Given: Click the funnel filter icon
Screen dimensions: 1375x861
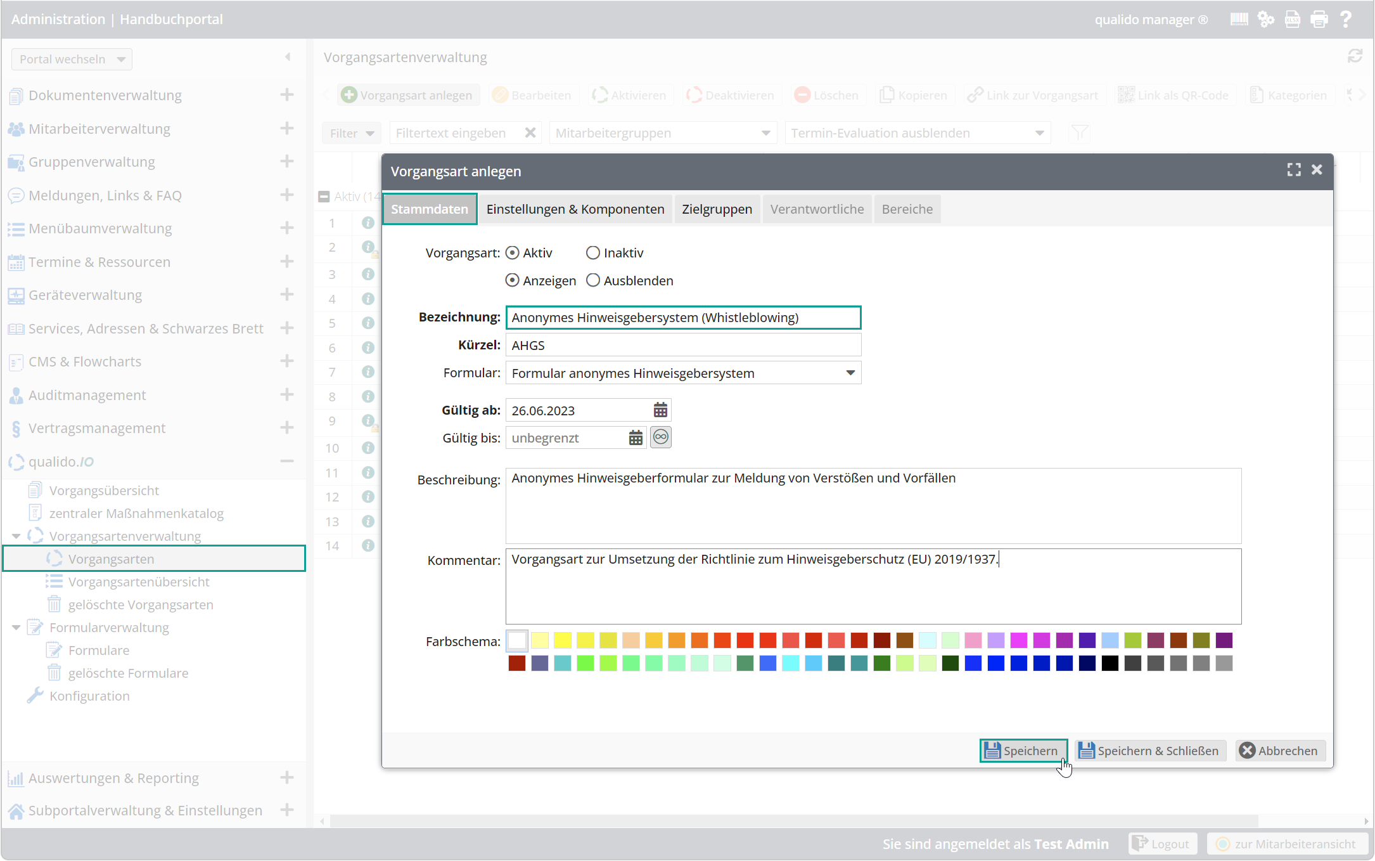Looking at the screenshot, I should click(1079, 133).
